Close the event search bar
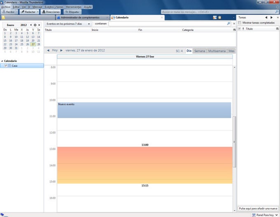Image resolution: width=280 pixels, height=217 pixels. click(234, 23)
